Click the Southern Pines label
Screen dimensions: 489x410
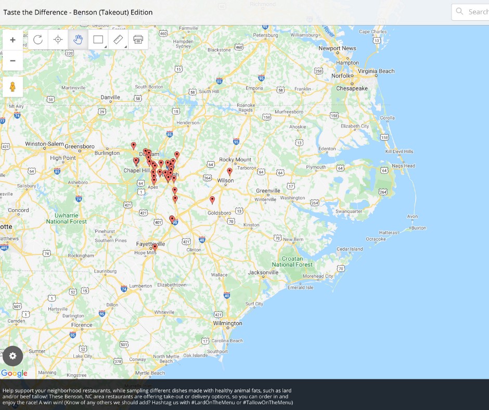[x=111, y=240]
